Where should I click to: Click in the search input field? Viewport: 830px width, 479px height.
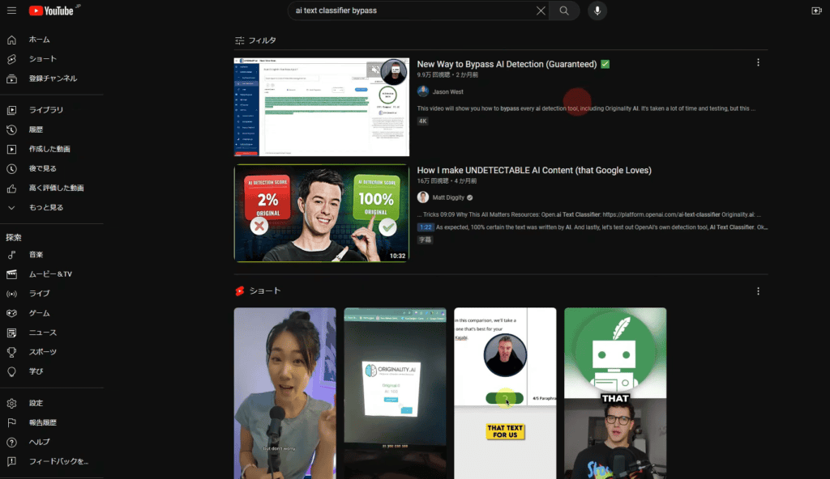(411, 11)
